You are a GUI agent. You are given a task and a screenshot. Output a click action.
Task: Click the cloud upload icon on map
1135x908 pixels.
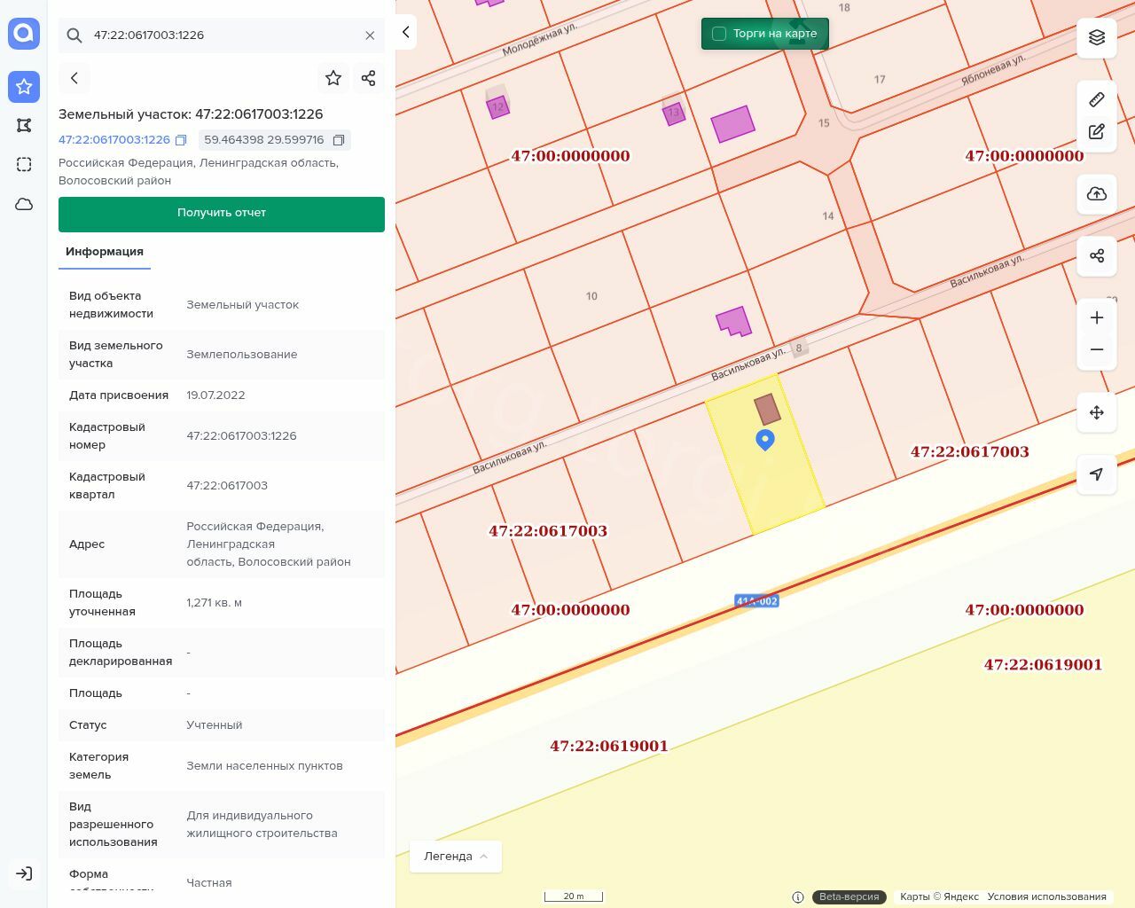(x=1097, y=194)
